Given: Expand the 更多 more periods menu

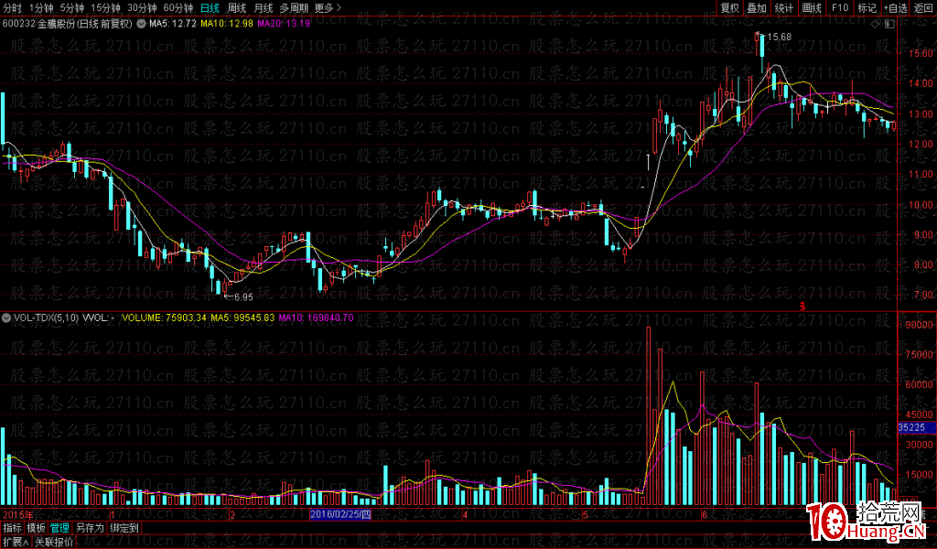Looking at the screenshot, I should coord(328,7).
